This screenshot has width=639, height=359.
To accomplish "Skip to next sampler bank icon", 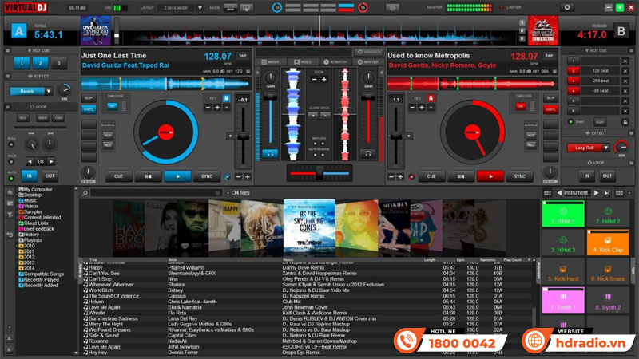I will (x=607, y=193).
